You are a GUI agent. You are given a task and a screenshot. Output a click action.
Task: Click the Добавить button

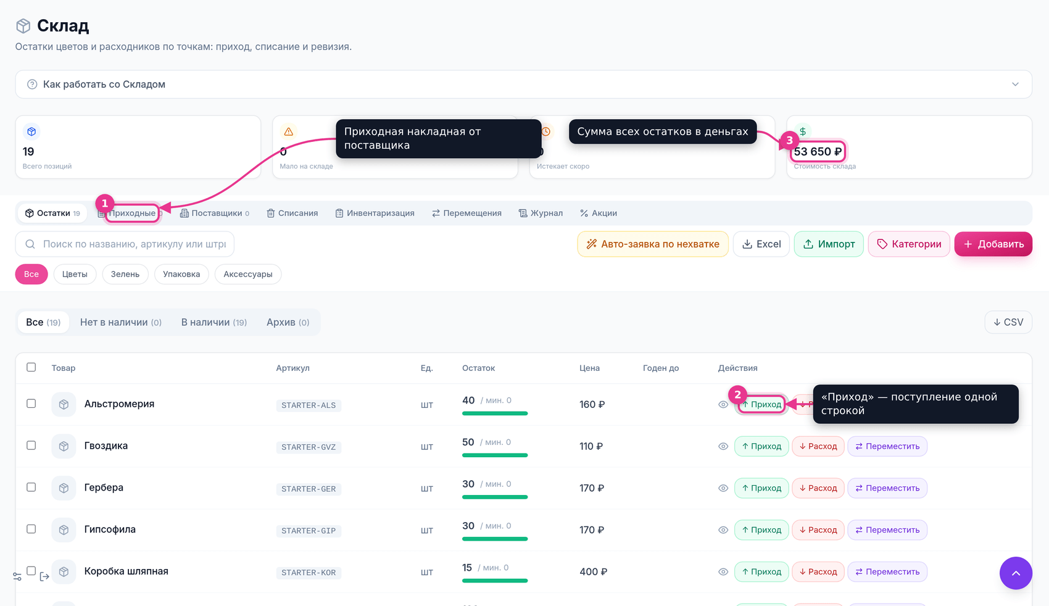click(993, 244)
